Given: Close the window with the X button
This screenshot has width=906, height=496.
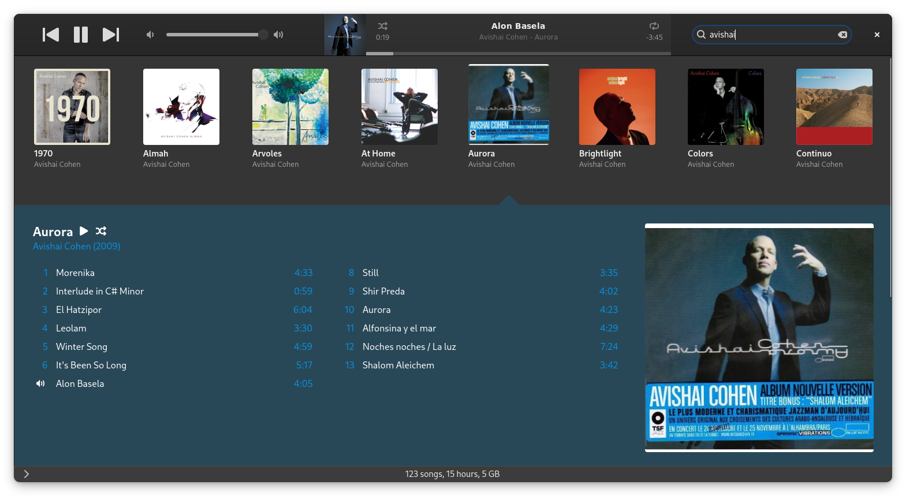Looking at the screenshot, I should (x=877, y=35).
